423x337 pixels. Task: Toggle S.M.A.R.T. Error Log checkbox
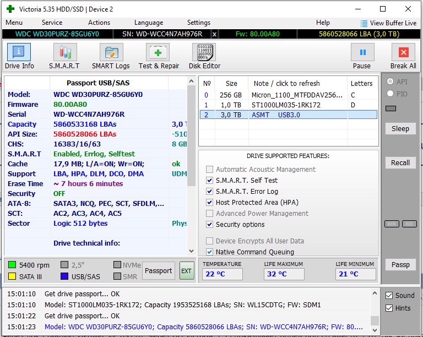tap(209, 192)
